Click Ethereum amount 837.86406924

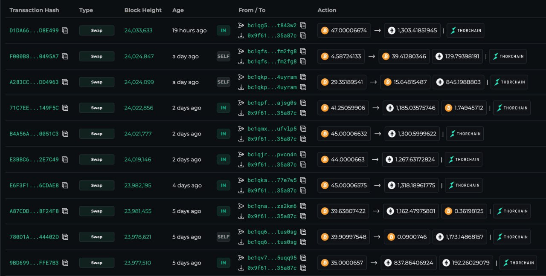coord(408,263)
